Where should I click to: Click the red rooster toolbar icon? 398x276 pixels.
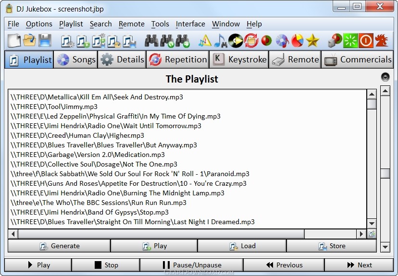click(x=382, y=41)
